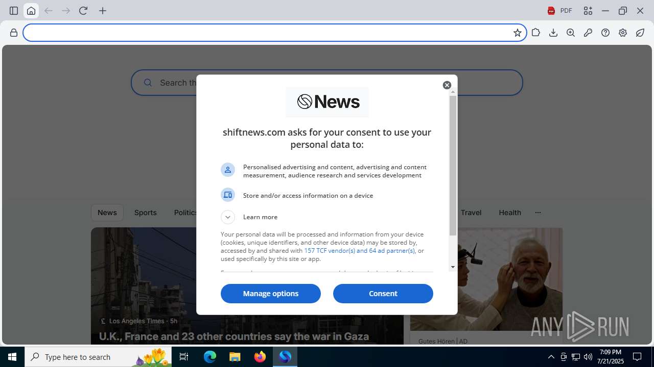Go to the home page icon

click(31, 11)
